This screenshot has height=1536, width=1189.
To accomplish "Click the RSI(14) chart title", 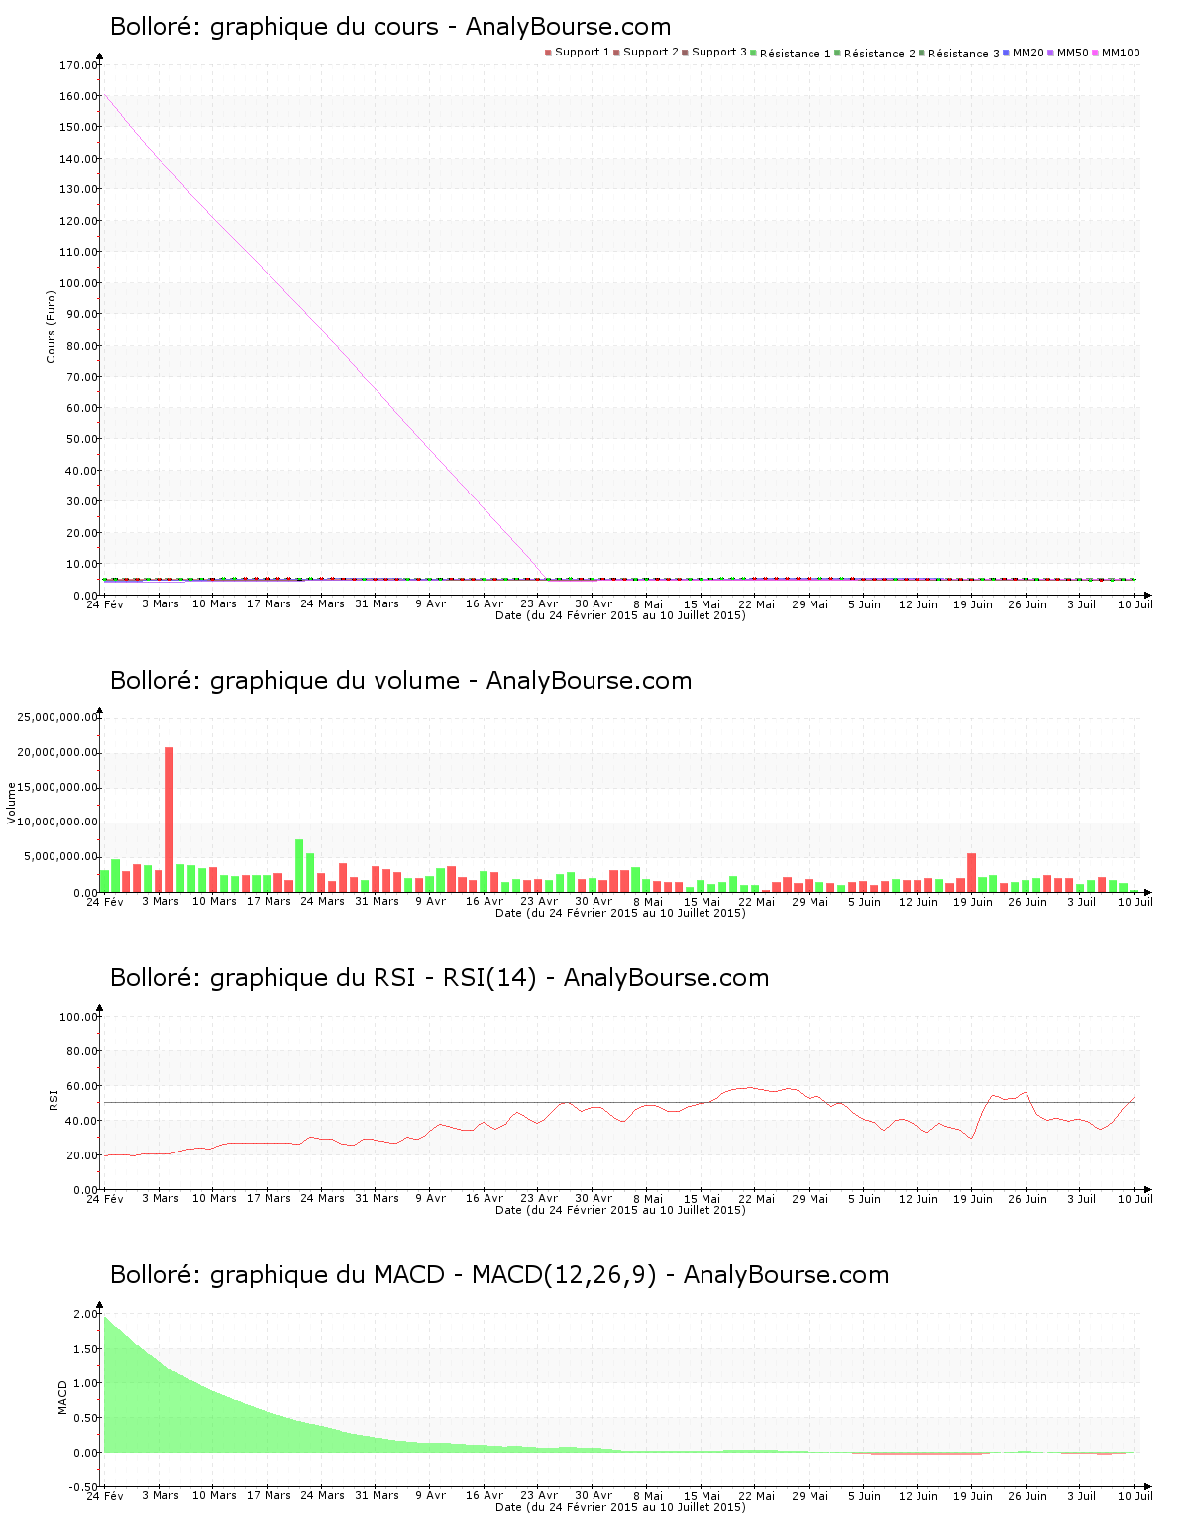I will click(439, 978).
